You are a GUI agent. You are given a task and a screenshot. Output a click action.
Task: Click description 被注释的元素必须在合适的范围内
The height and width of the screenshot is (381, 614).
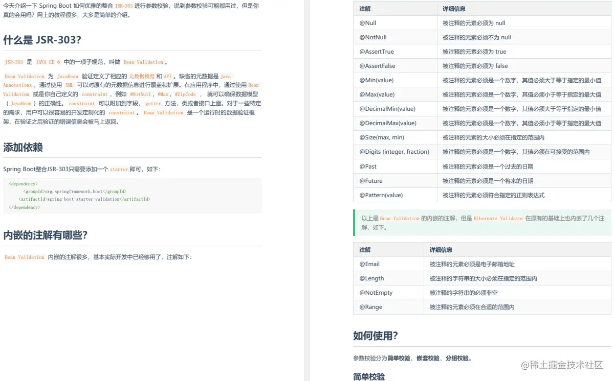(x=472, y=307)
